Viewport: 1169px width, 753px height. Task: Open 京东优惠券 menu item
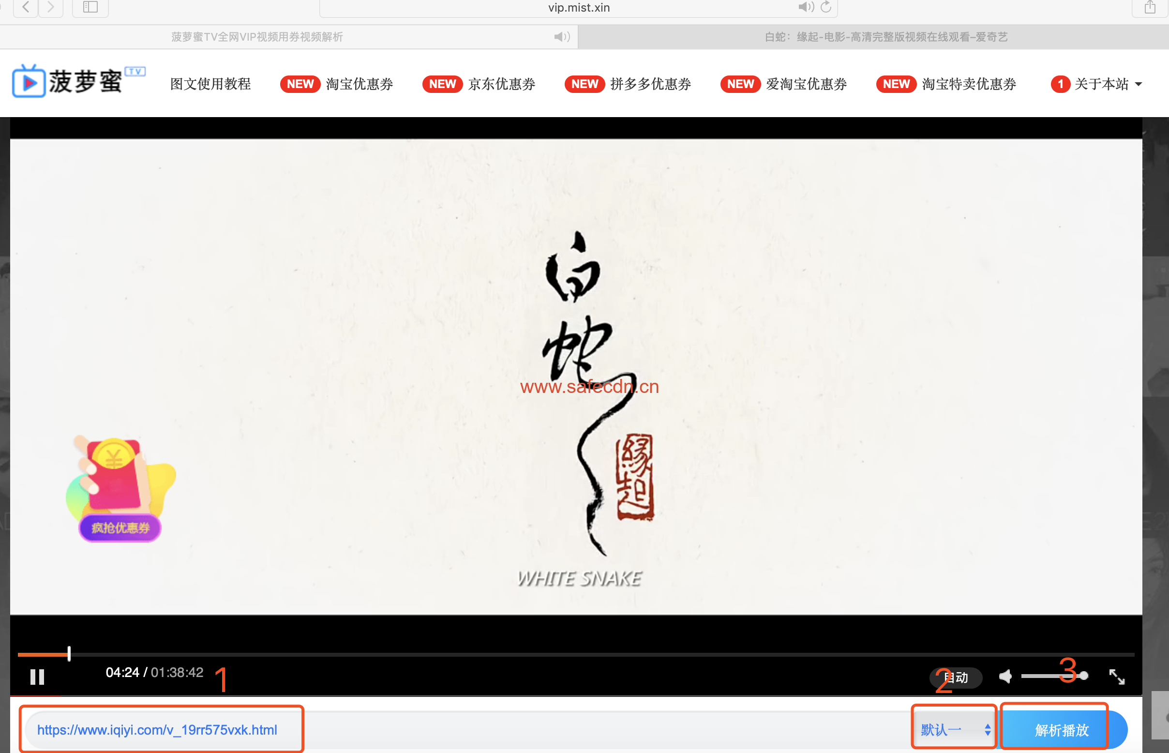(x=479, y=84)
